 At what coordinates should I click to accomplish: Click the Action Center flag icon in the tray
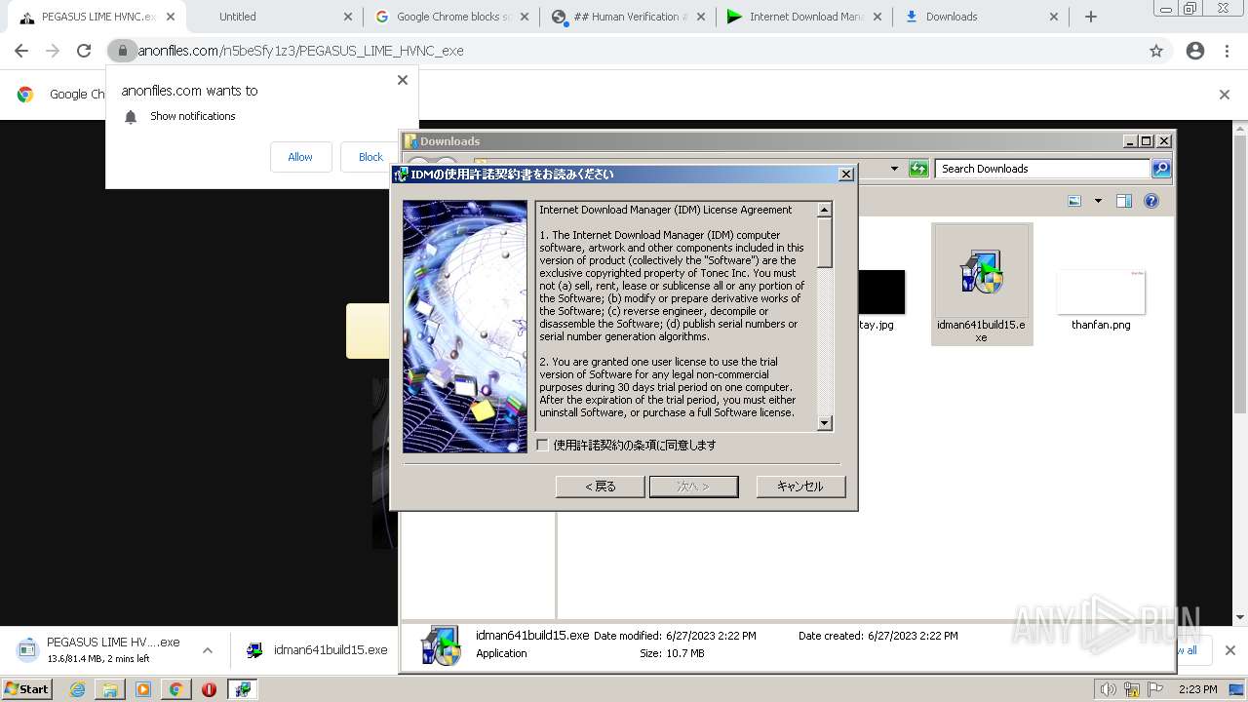[1156, 689]
